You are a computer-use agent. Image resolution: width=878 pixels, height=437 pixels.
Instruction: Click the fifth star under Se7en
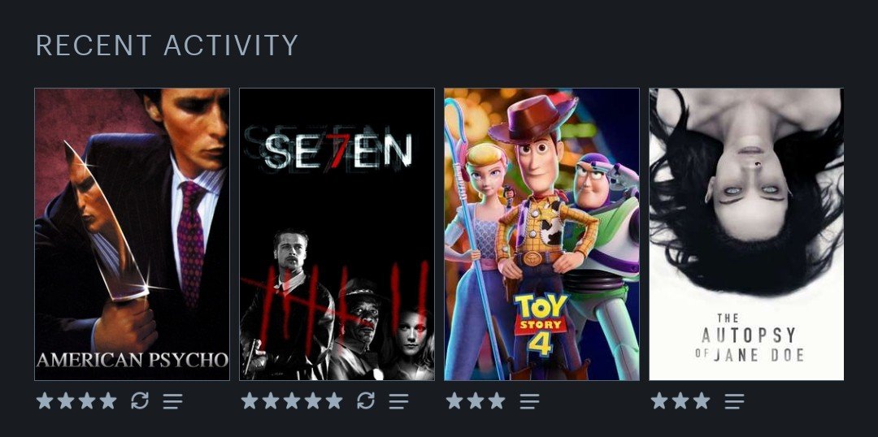coord(334,400)
